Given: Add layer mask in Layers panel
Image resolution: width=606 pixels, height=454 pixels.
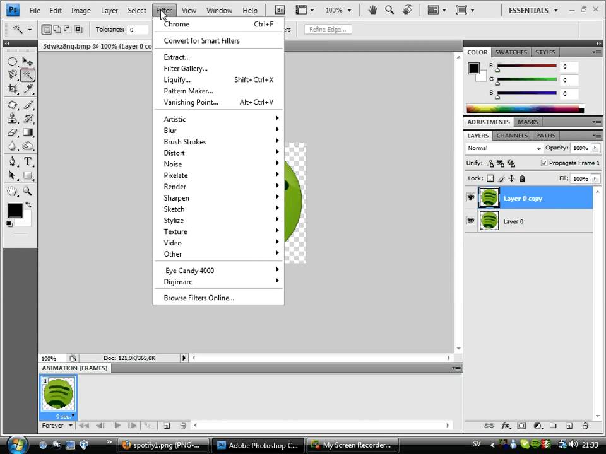Looking at the screenshot, I should coord(521,426).
